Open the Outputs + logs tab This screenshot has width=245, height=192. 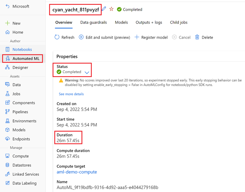coord(149,23)
